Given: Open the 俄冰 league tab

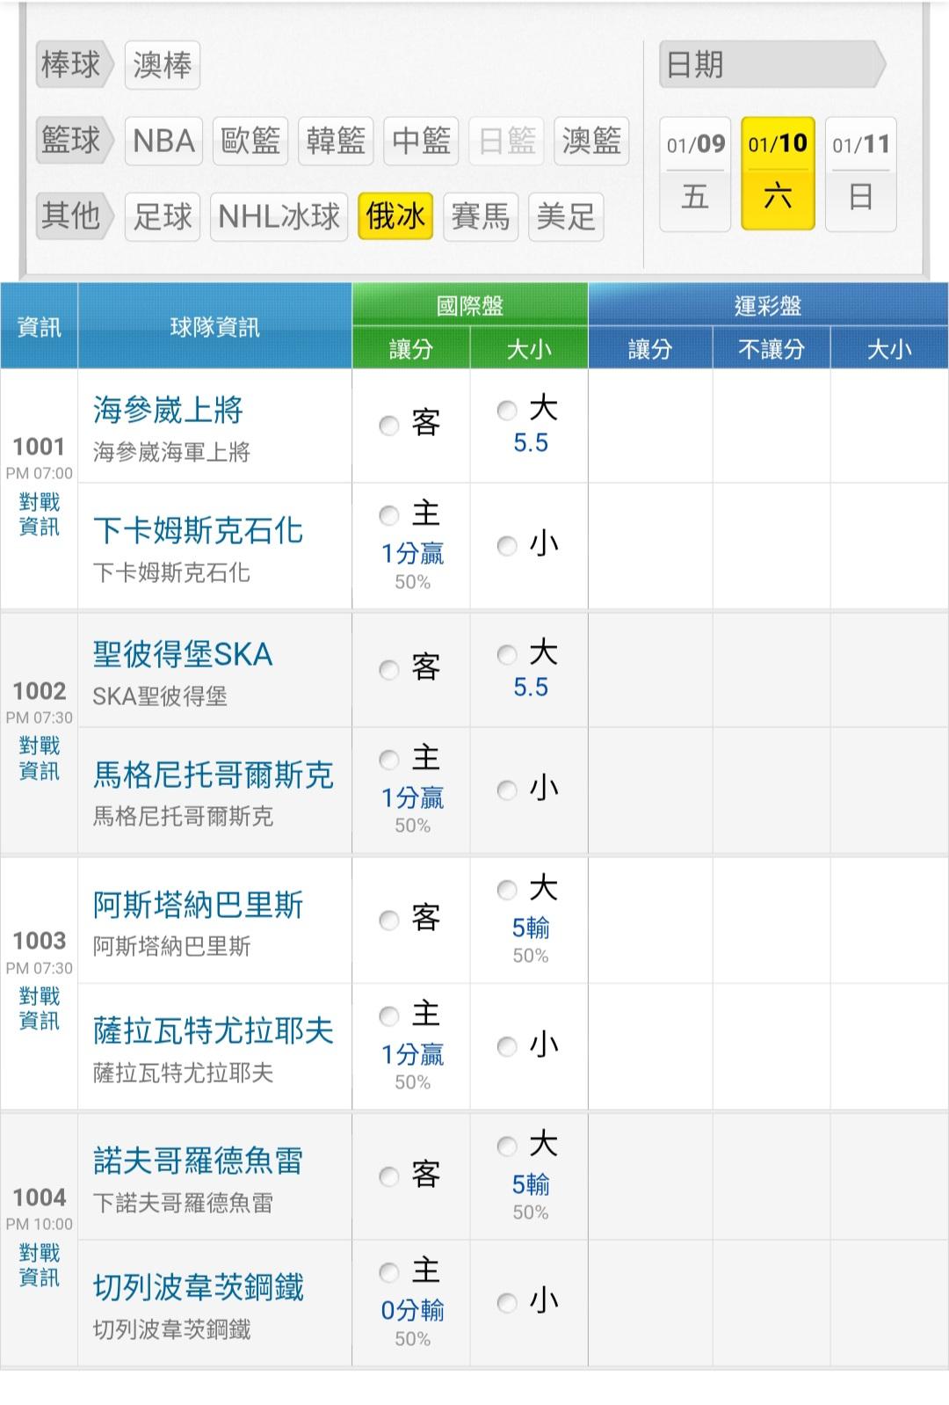Looking at the screenshot, I should point(395,216).
